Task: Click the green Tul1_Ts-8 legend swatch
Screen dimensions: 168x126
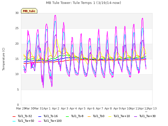Action: coord(67,116)
